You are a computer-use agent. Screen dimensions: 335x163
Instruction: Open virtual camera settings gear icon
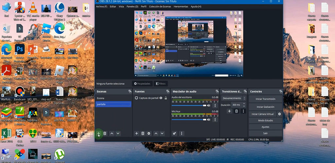(279, 114)
